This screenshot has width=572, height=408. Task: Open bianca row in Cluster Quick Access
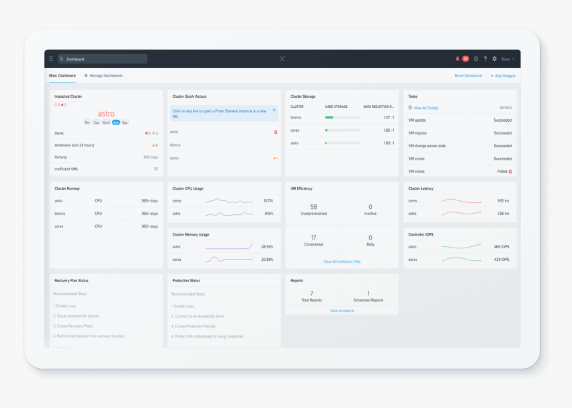pyautogui.click(x=224, y=145)
